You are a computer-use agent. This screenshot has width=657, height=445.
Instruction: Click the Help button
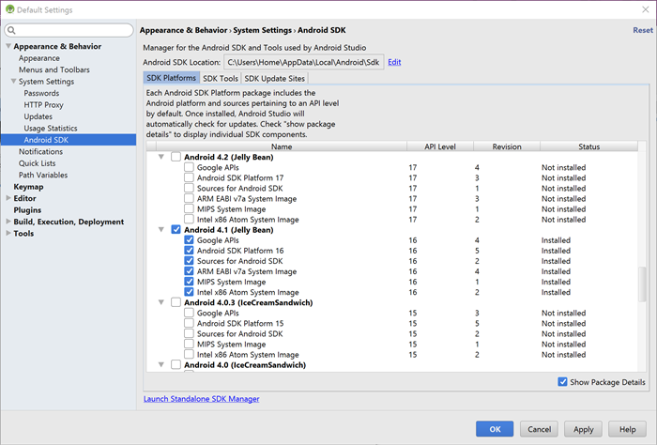coord(627,429)
